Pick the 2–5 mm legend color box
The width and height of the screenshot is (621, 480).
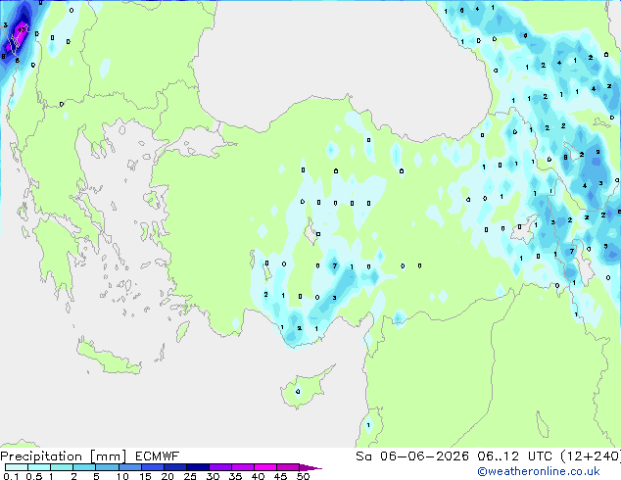pos(84,467)
